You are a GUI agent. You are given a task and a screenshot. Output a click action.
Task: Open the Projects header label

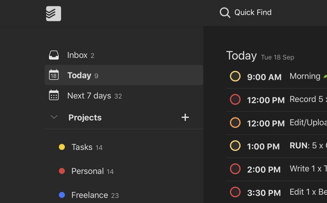point(85,117)
